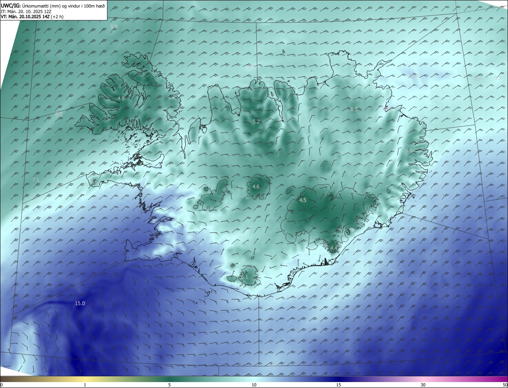Click the 4.6 value label on the map

(x=256, y=186)
